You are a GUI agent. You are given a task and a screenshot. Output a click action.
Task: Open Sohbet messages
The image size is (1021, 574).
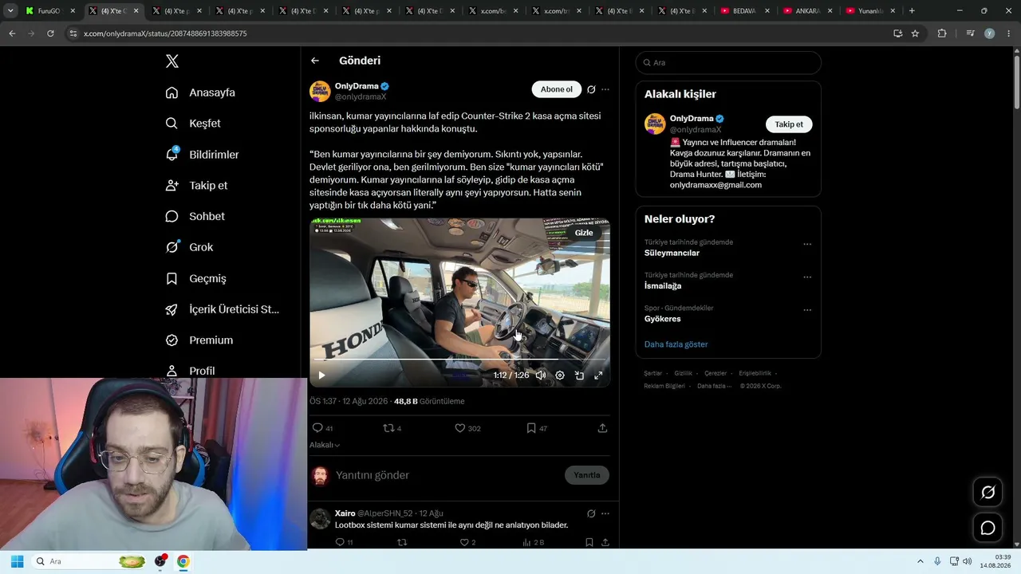click(195, 216)
